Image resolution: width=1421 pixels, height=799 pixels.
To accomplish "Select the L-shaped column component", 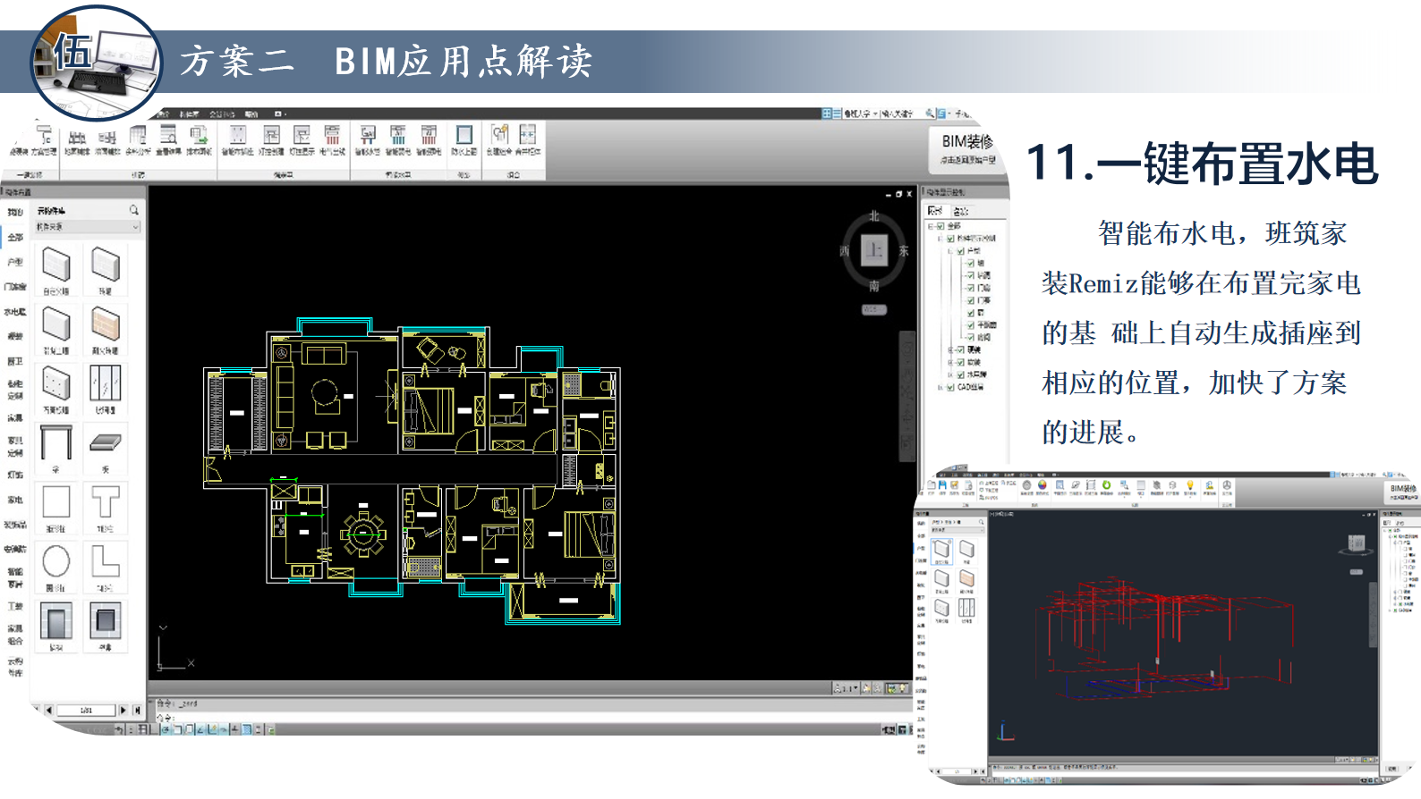I will point(106,567).
